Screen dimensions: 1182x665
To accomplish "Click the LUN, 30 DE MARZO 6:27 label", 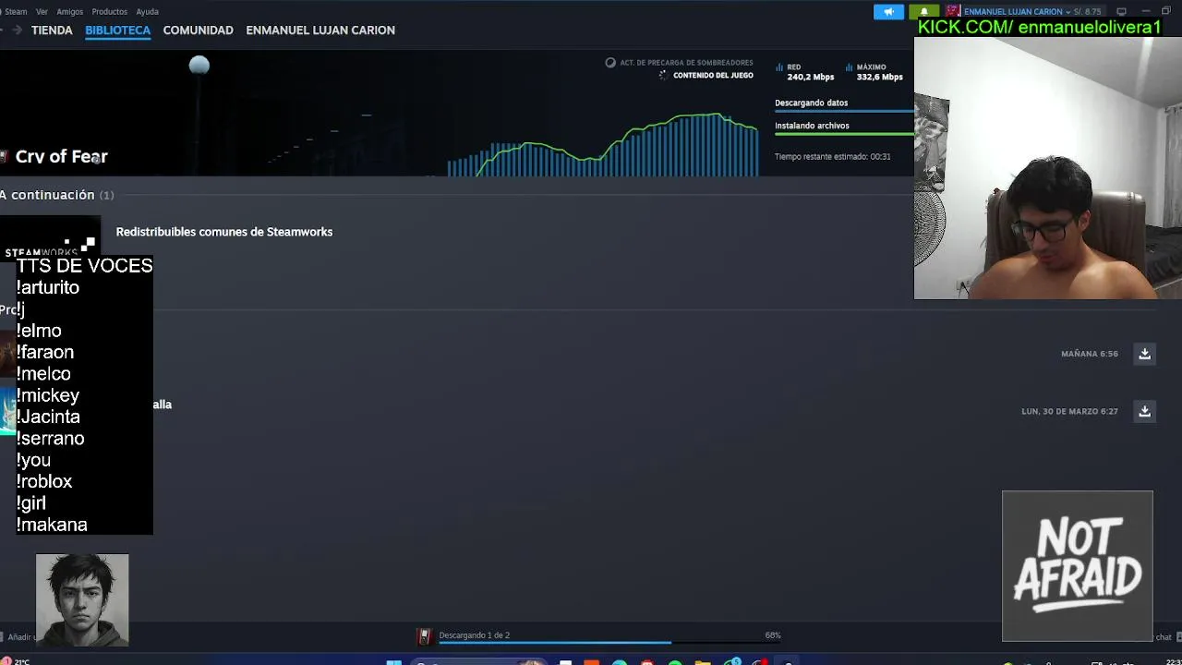I will point(1069,411).
